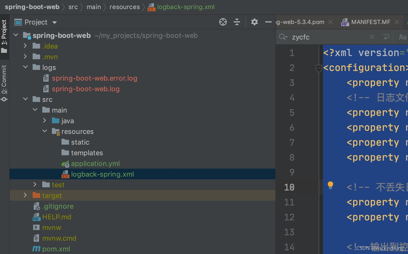This screenshot has width=408, height=254.
Task: Expand the test folder
Action: [35, 184]
